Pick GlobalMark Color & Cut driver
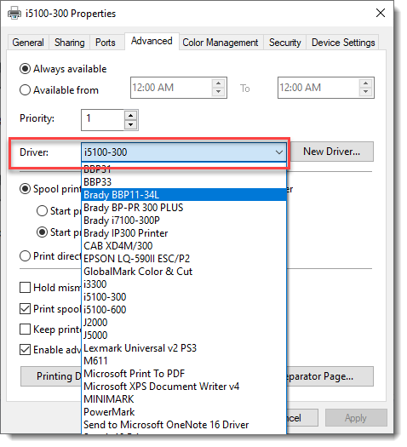 (184, 272)
